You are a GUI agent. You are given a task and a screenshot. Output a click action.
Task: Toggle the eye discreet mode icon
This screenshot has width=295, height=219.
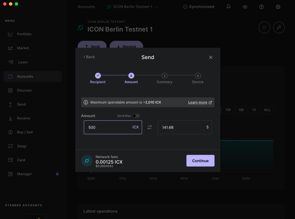pos(245,7)
